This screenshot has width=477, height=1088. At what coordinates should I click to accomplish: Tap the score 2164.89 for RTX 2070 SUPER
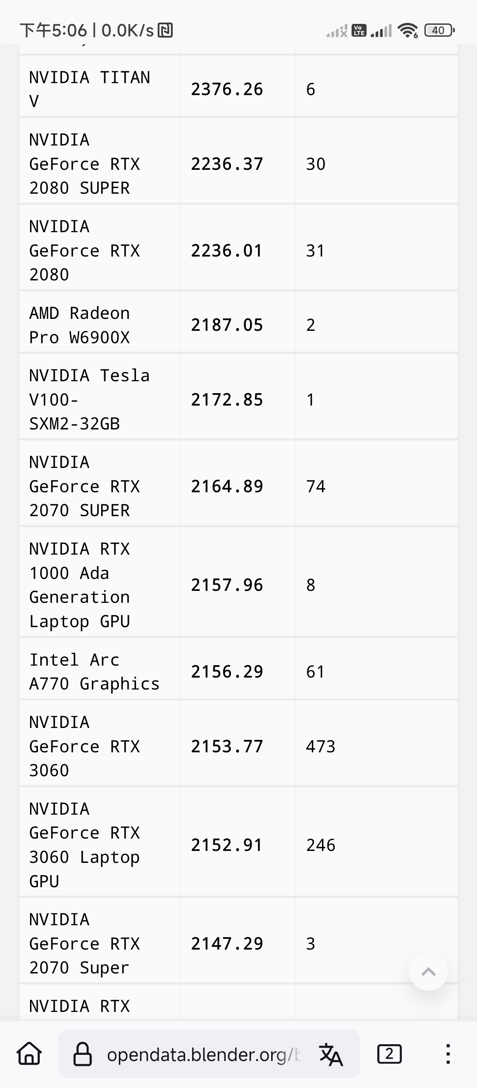coord(227,487)
